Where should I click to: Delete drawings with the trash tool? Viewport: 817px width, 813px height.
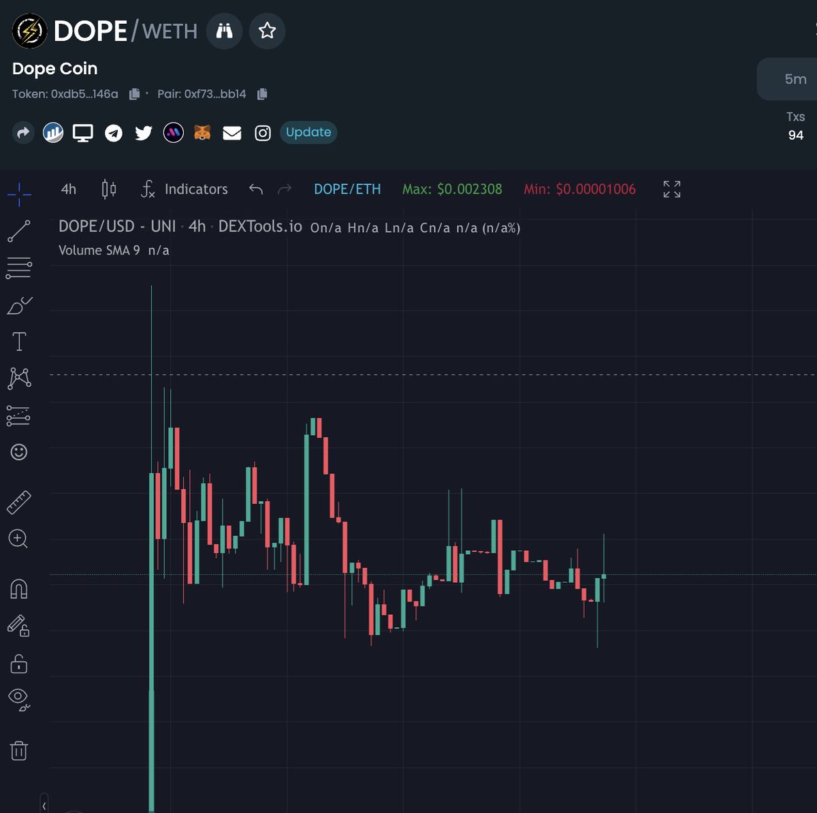20,750
